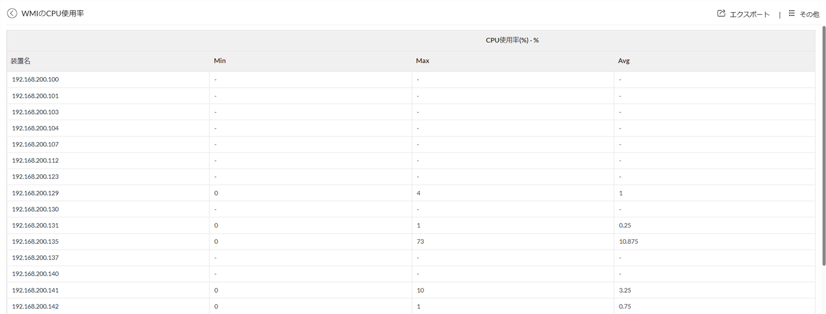Sort by the 装置名 column header

click(x=20, y=61)
